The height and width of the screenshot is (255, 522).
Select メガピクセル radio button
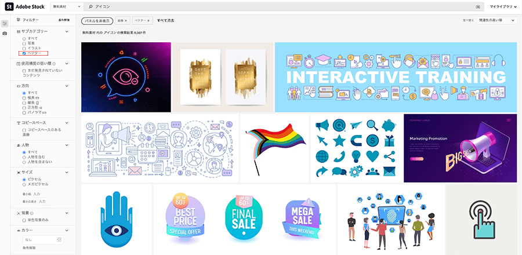pos(24,184)
